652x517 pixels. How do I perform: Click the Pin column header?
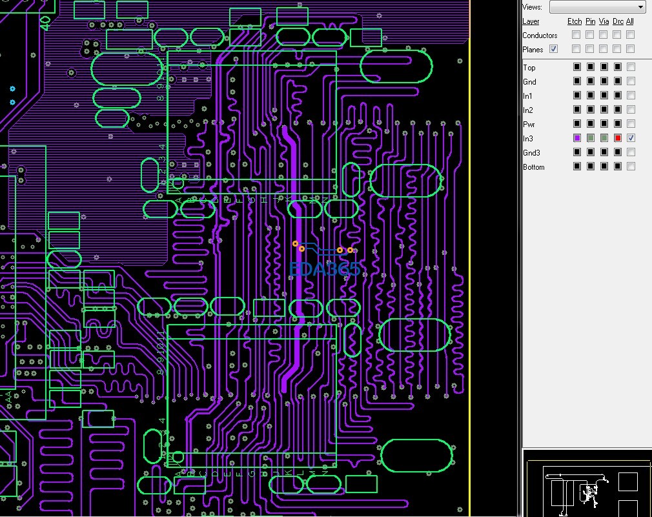point(590,21)
